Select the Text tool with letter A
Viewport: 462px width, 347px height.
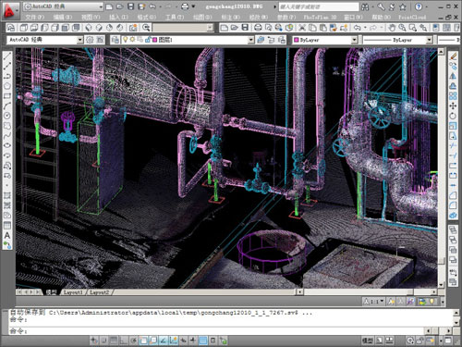coord(7,236)
